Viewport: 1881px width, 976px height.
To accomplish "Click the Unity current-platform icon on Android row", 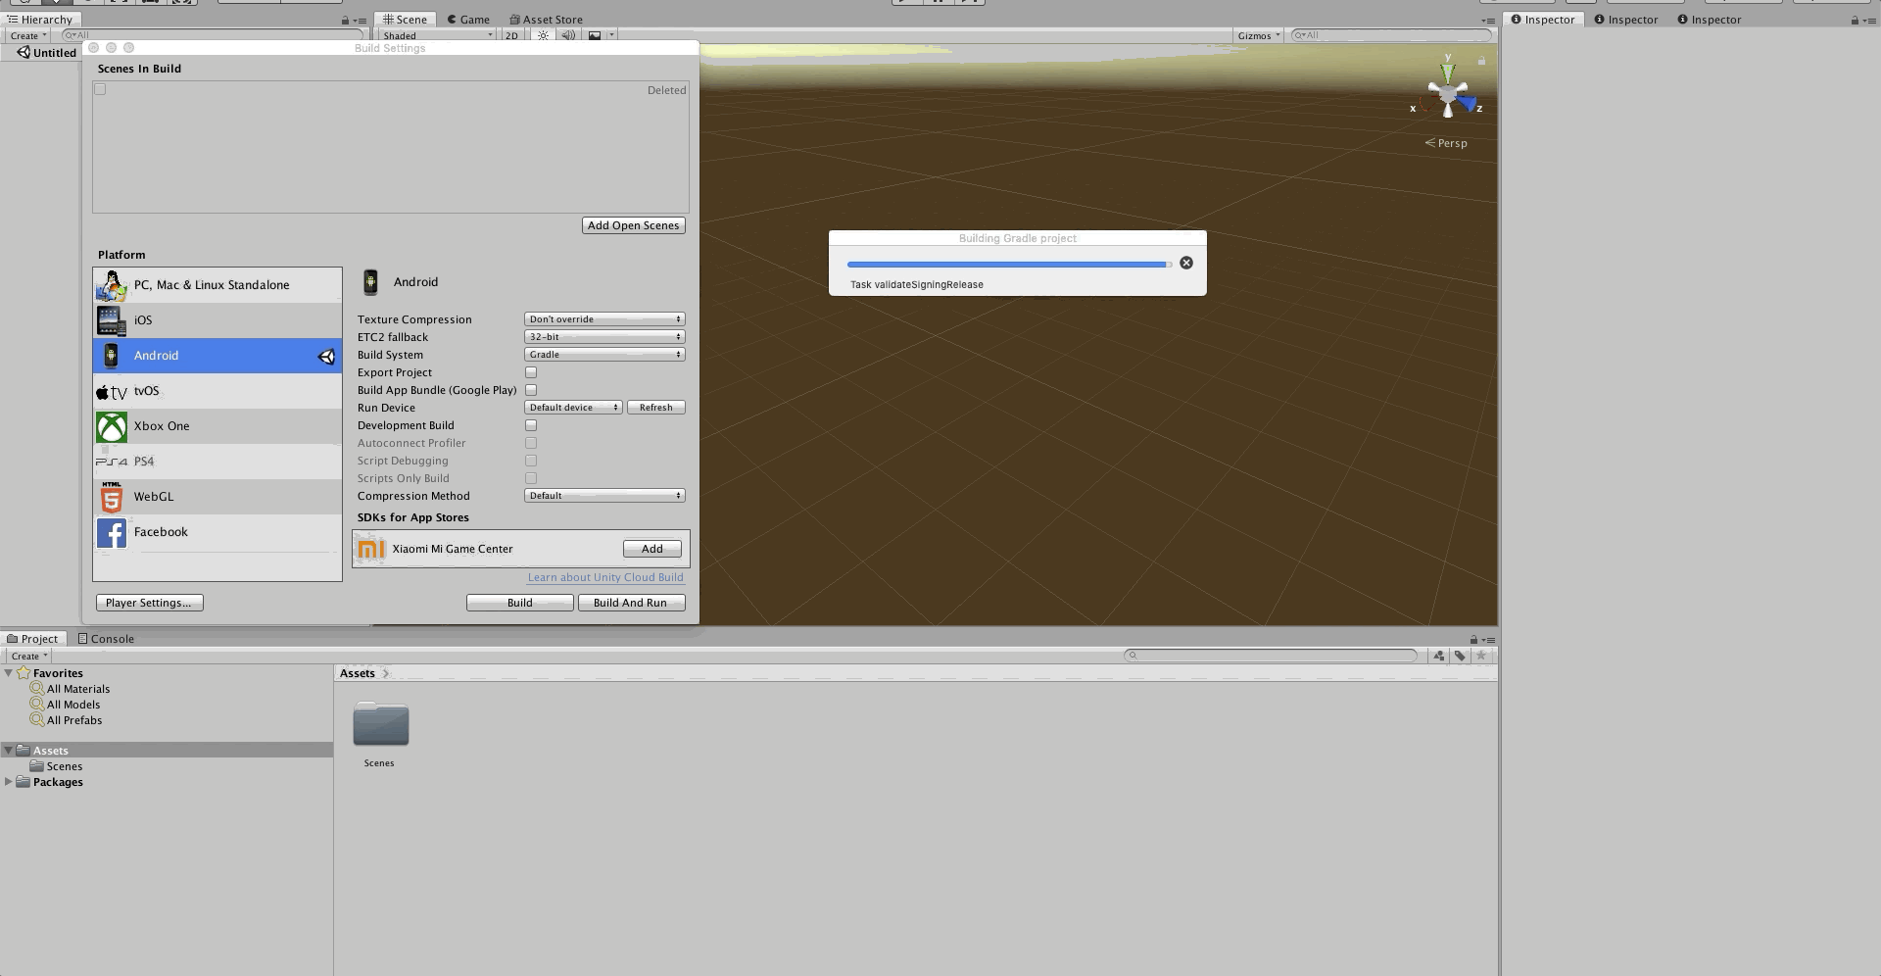I will pos(326,357).
